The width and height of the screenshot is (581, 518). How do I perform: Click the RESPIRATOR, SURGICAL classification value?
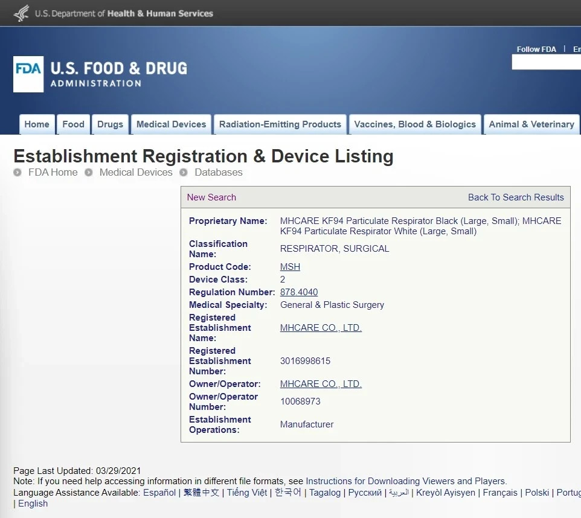[335, 249]
